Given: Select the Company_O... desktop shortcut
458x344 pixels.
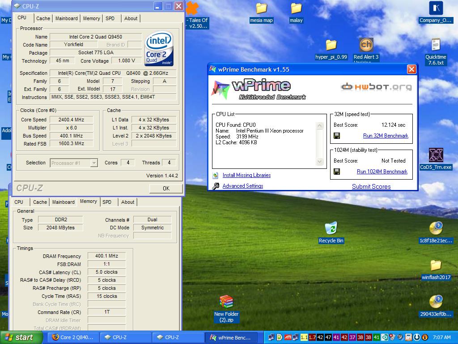Looking at the screenshot, I should click(x=436, y=8).
